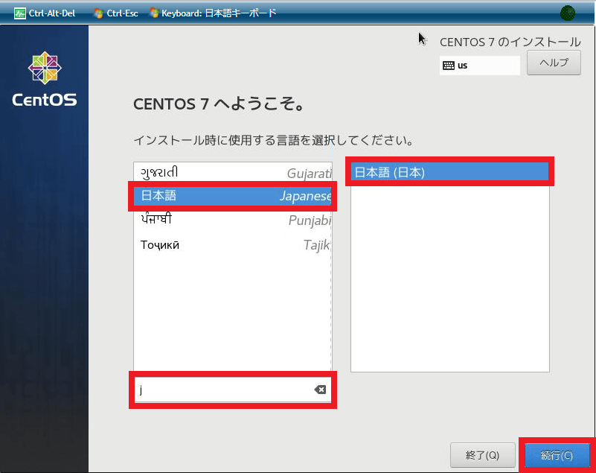Select ਪੰਜਾਬੀ Punjabi in the language list
The image size is (596, 473).
tap(233, 220)
